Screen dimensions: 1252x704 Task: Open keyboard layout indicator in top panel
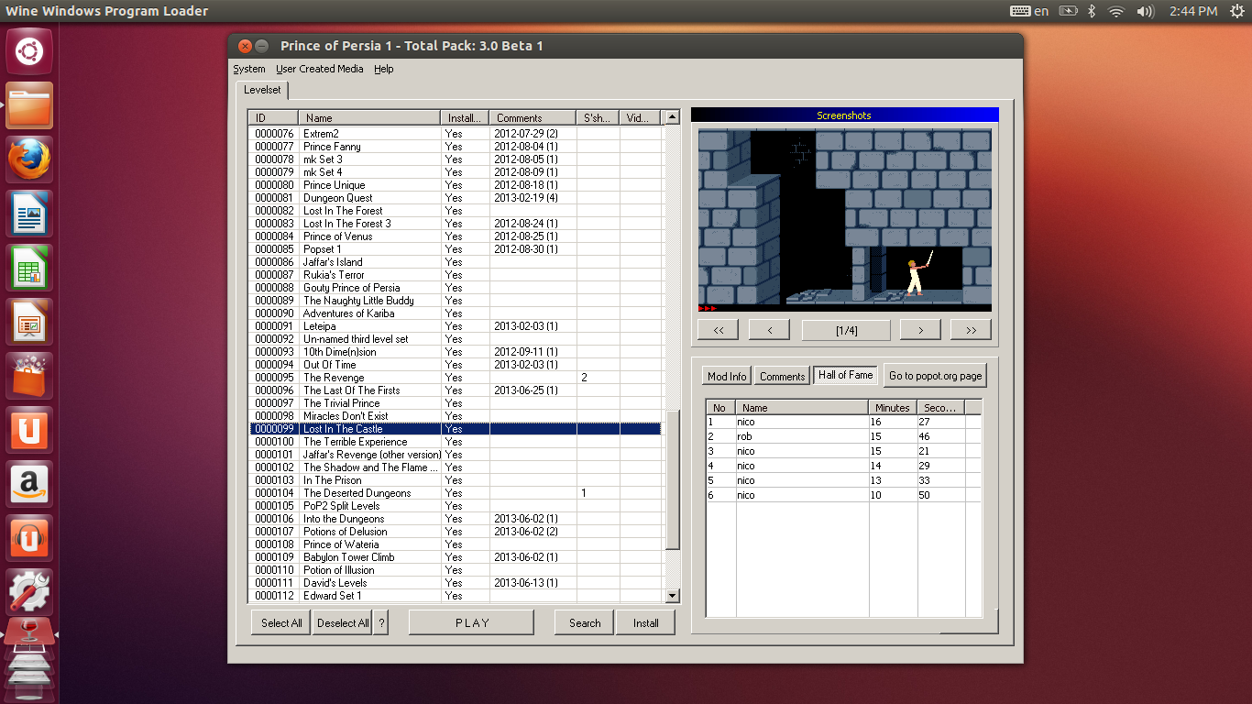pos(1029,11)
